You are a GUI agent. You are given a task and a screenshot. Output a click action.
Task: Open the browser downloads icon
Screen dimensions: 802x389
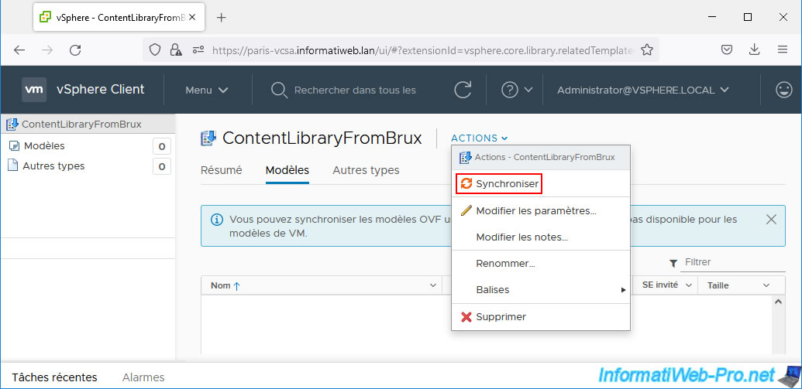[754, 50]
